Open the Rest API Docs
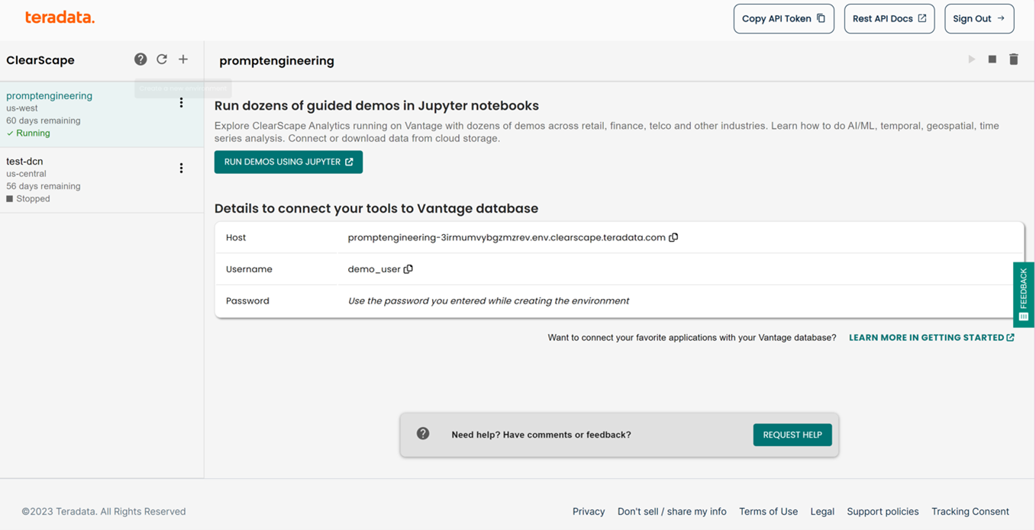 click(x=889, y=18)
